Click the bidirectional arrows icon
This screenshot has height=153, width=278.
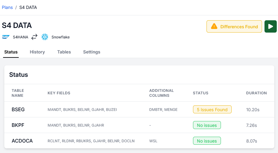coord(34,37)
